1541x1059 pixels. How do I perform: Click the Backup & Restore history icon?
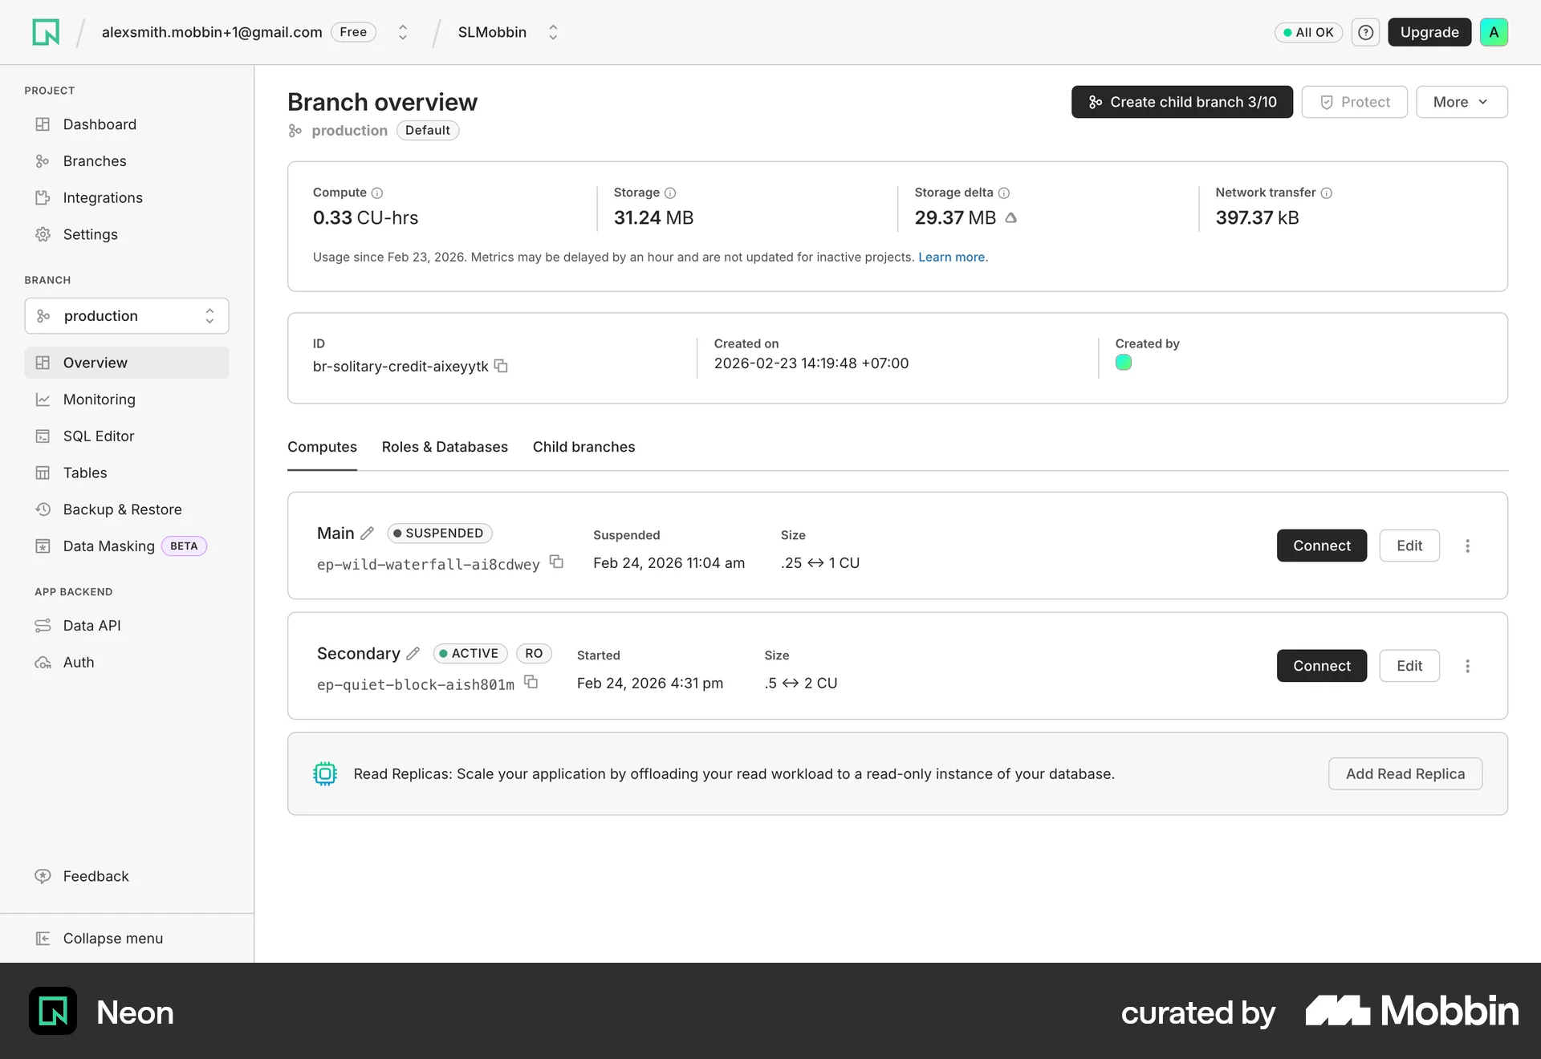(43, 509)
